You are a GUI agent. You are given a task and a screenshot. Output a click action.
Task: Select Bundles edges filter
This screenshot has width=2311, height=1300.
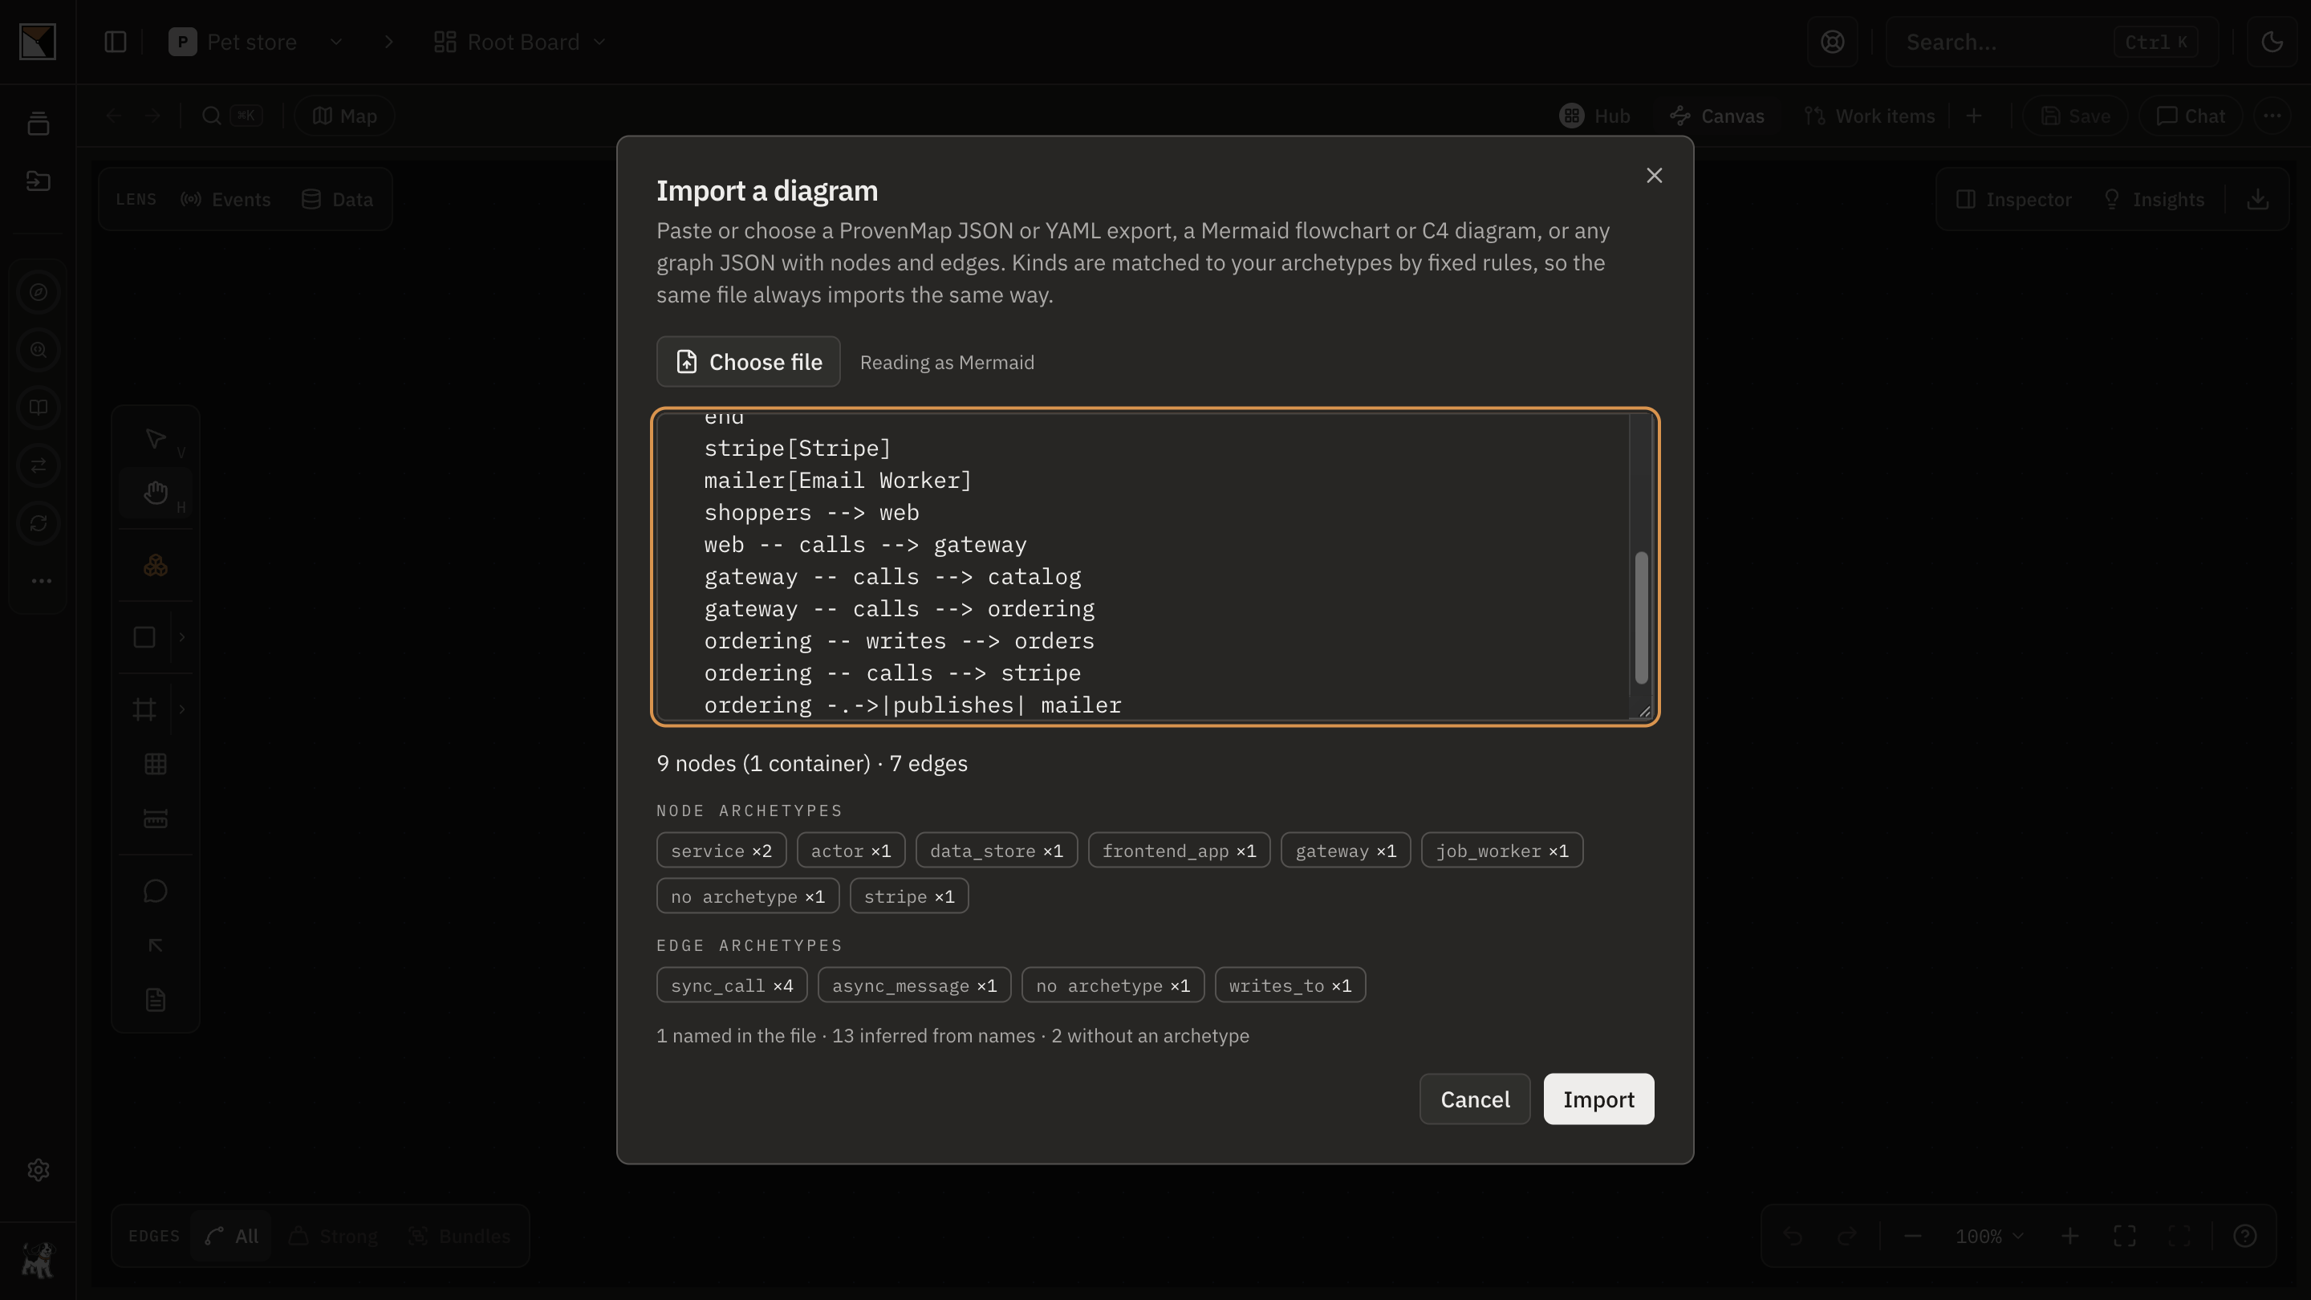pyautogui.click(x=458, y=1236)
